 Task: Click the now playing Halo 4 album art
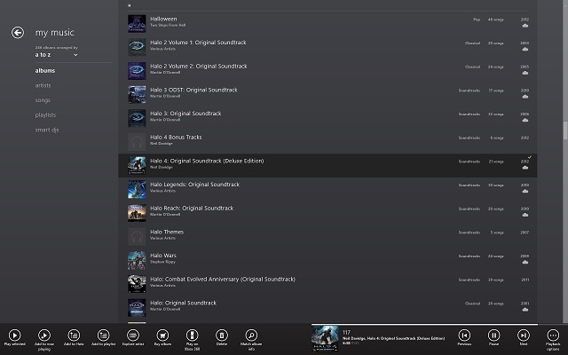click(325, 339)
